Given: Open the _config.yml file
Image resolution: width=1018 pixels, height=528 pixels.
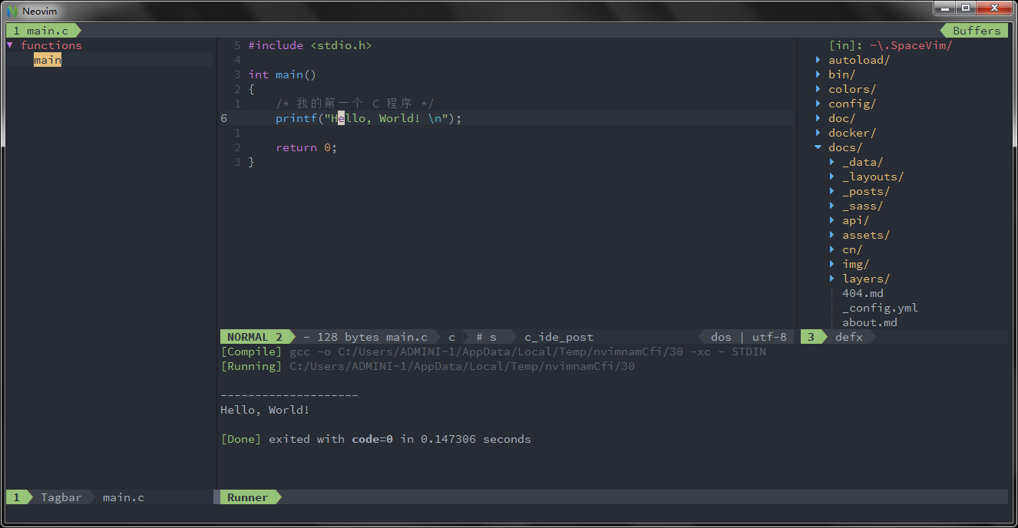Looking at the screenshot, I should click(880, 308).
